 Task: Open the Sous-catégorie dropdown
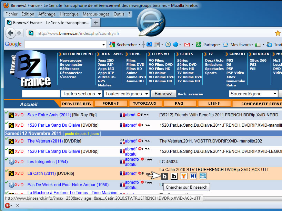click(253, 94)
